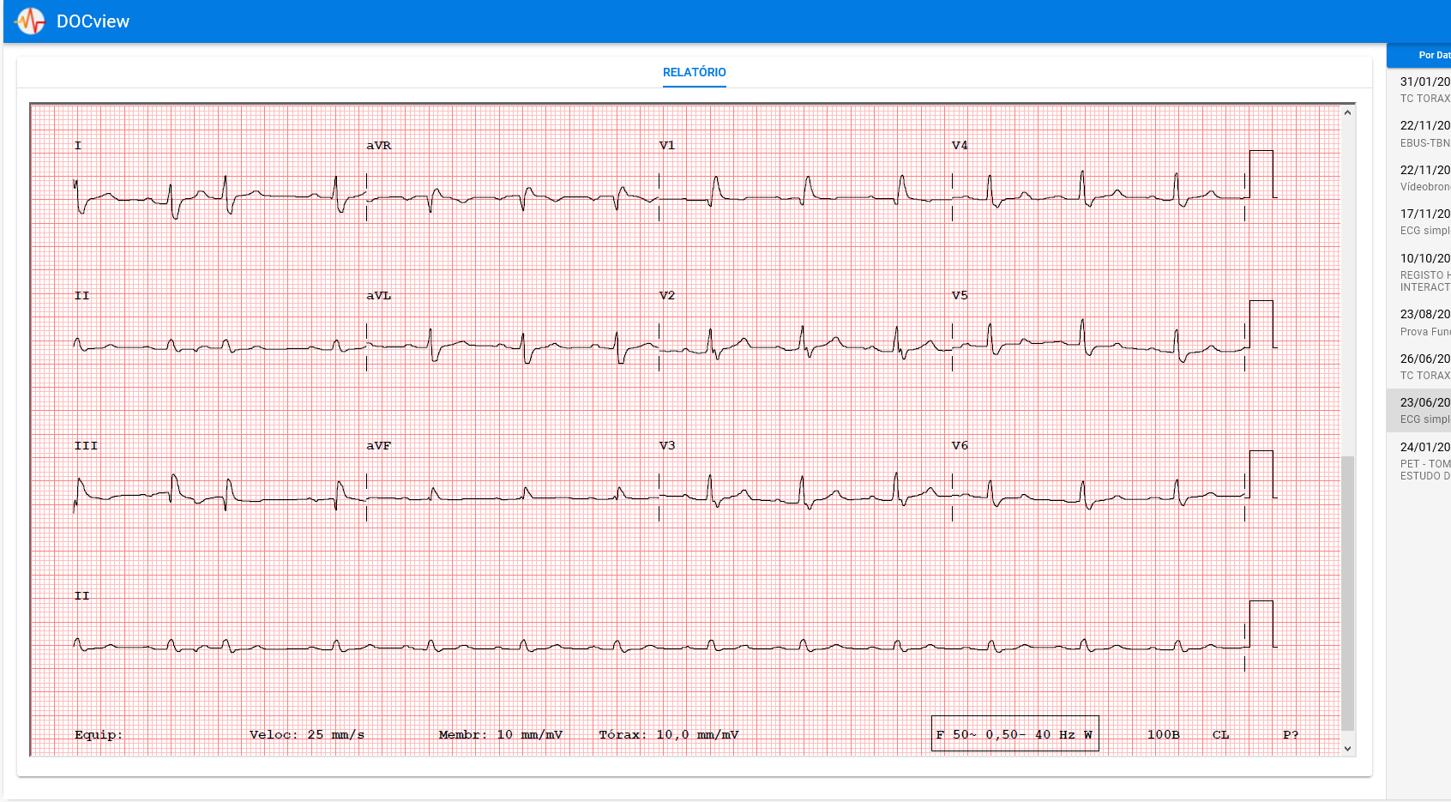Open the 26/06 TC TORAX exam

1424,366
